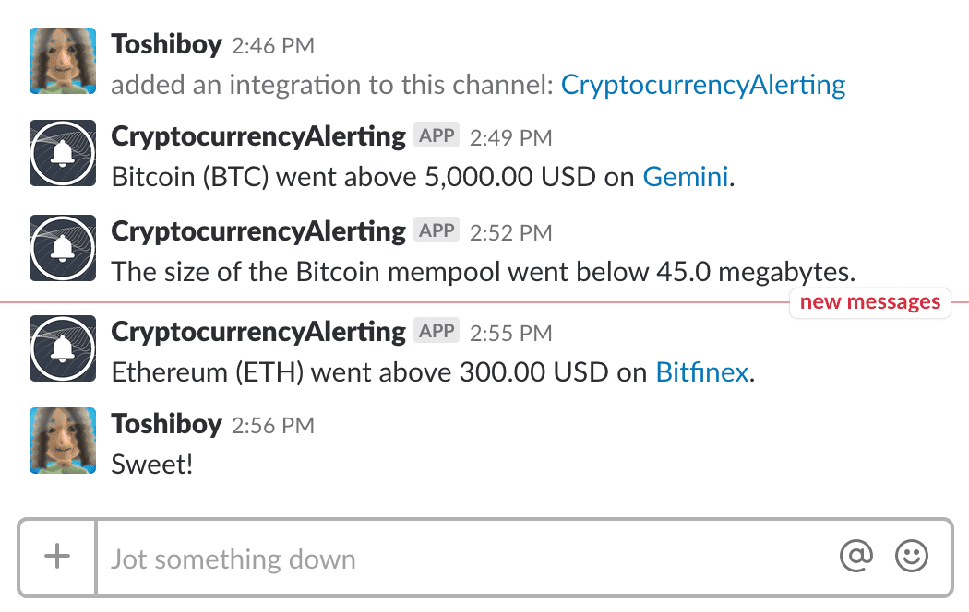The image size is (969, 612).
Task: Open the Bitfinex link in the Ethereum alert
Action: [x=701, y=372]
